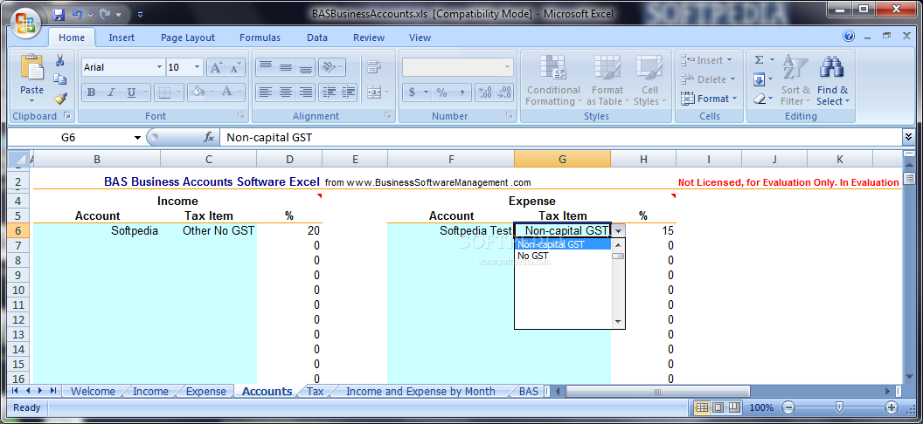
Task: Open Insert cells dropdown
Action: tap(706, 60)
